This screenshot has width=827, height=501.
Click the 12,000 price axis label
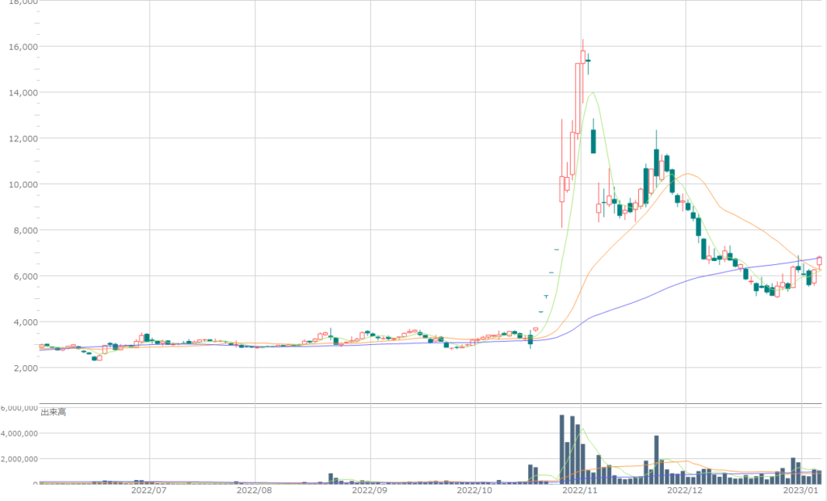(x=23, y=139)
